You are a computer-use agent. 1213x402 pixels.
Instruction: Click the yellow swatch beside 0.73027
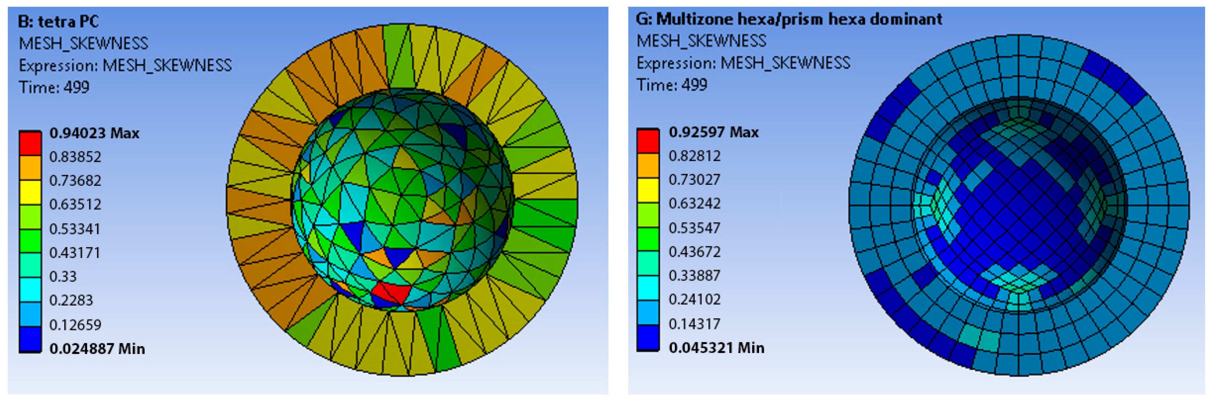point(648,190)
